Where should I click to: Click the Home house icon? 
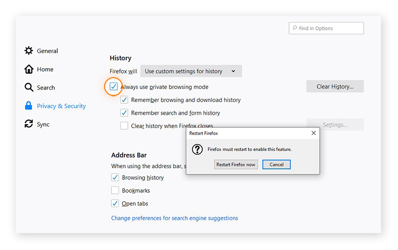click(29, 69)
